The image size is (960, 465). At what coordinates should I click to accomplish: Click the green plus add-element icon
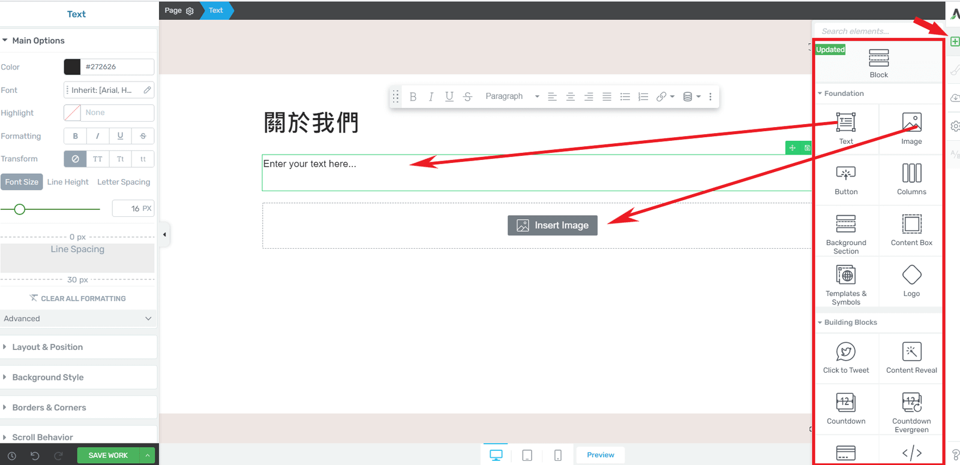[x=955, y=41]
